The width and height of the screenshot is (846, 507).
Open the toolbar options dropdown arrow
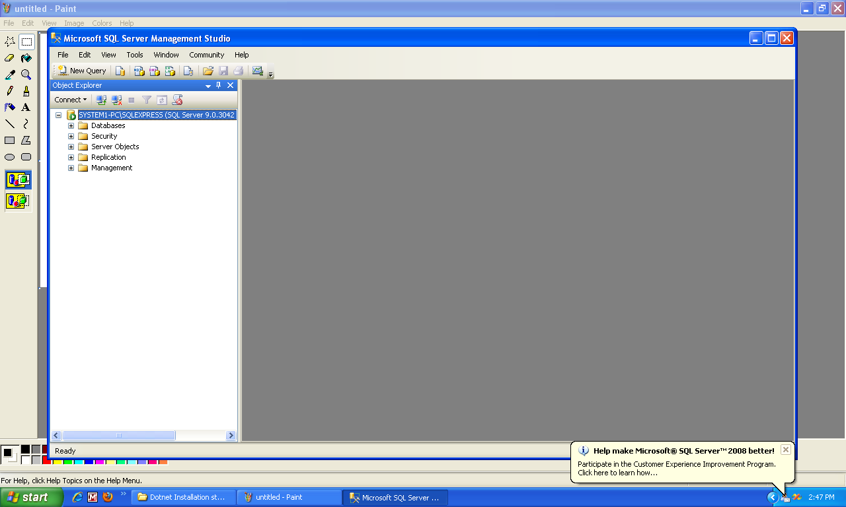click(270, 75)
